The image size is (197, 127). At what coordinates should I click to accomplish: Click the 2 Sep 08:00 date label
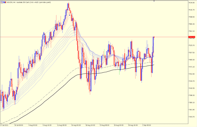pyautogui.click(x=147, y=125)
